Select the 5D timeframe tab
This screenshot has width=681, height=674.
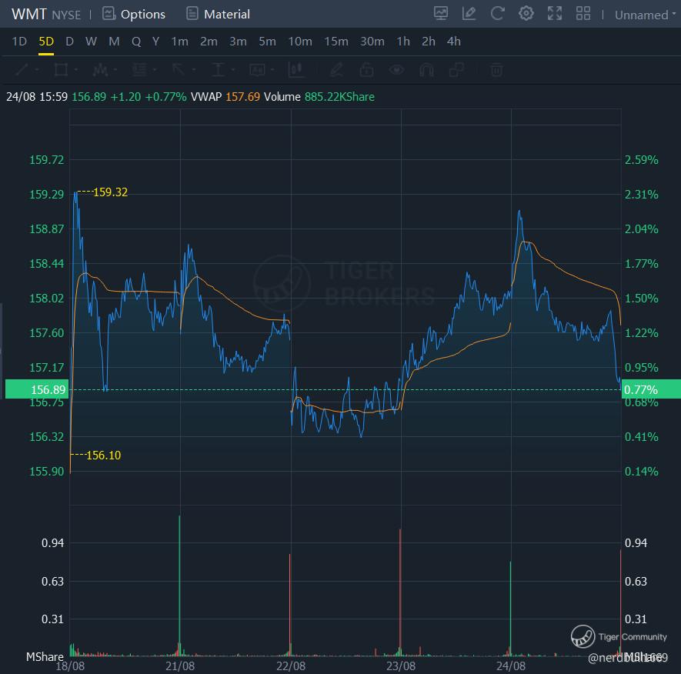tap(46, 42)
